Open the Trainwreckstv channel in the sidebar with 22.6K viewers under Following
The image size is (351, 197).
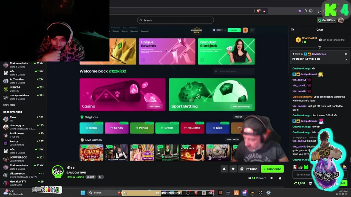23,65
